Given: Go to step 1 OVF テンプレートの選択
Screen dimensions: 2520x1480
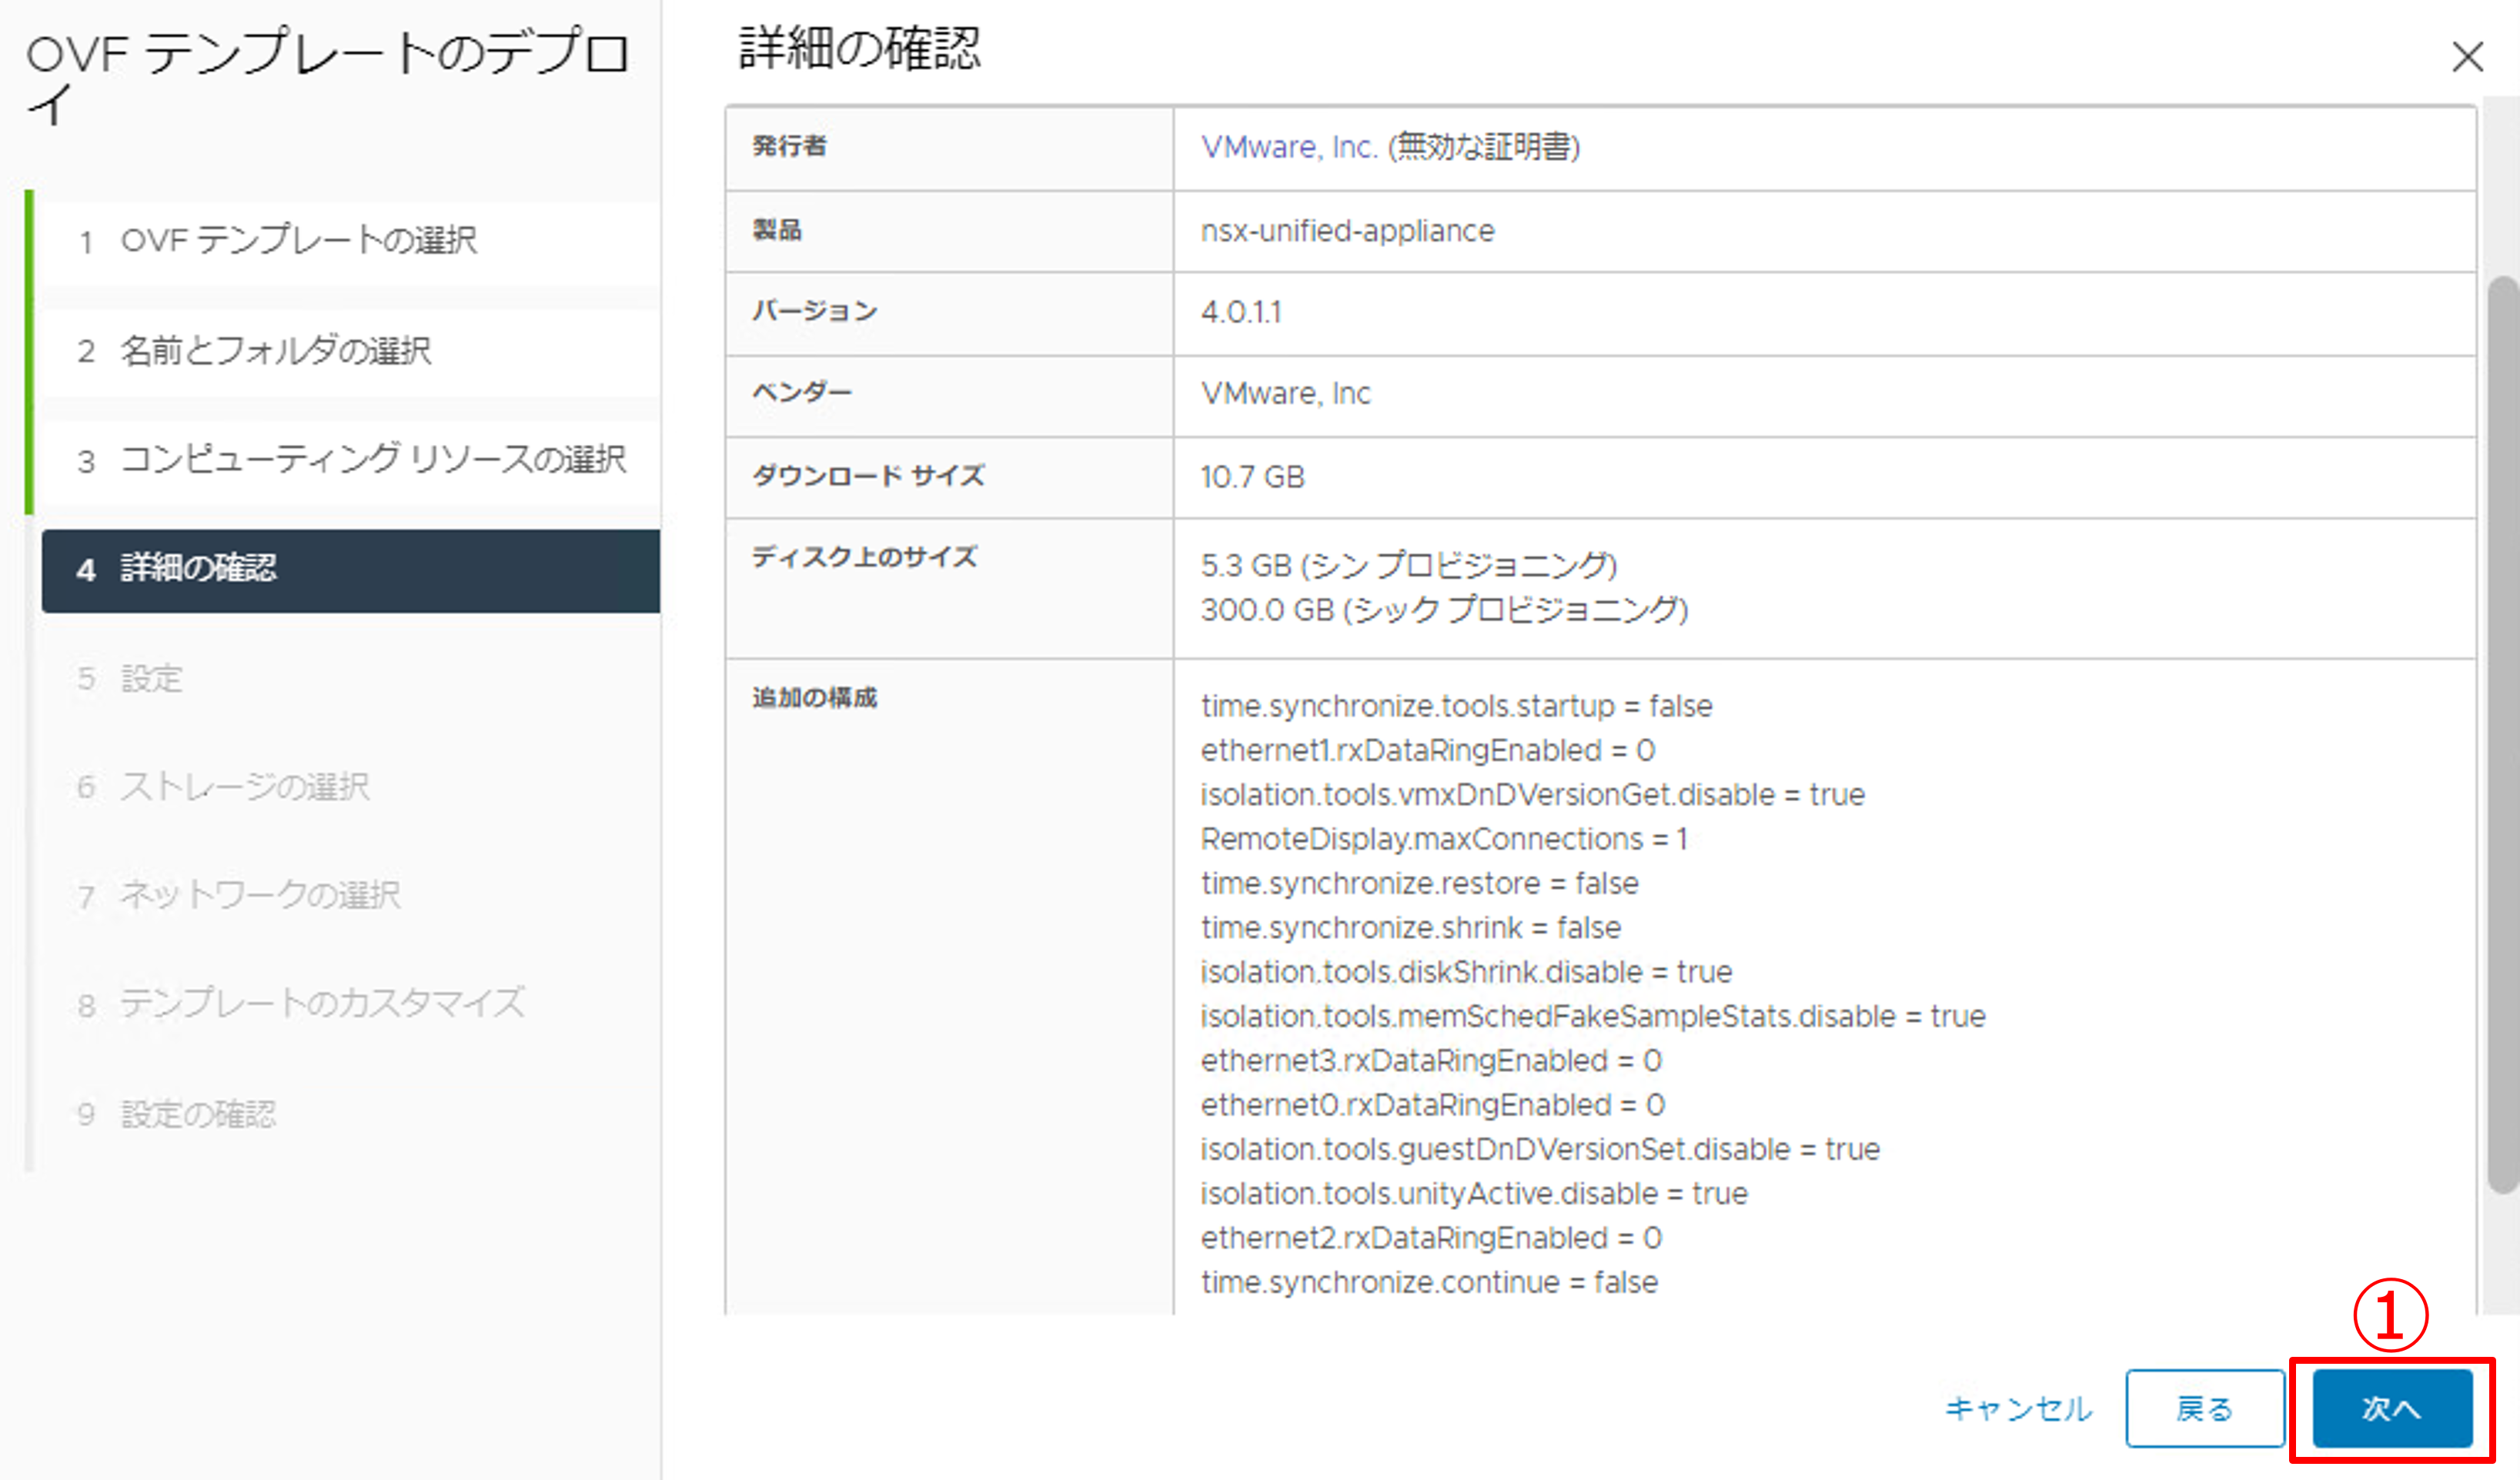Looking at the screenshot, I should [298, 241].
